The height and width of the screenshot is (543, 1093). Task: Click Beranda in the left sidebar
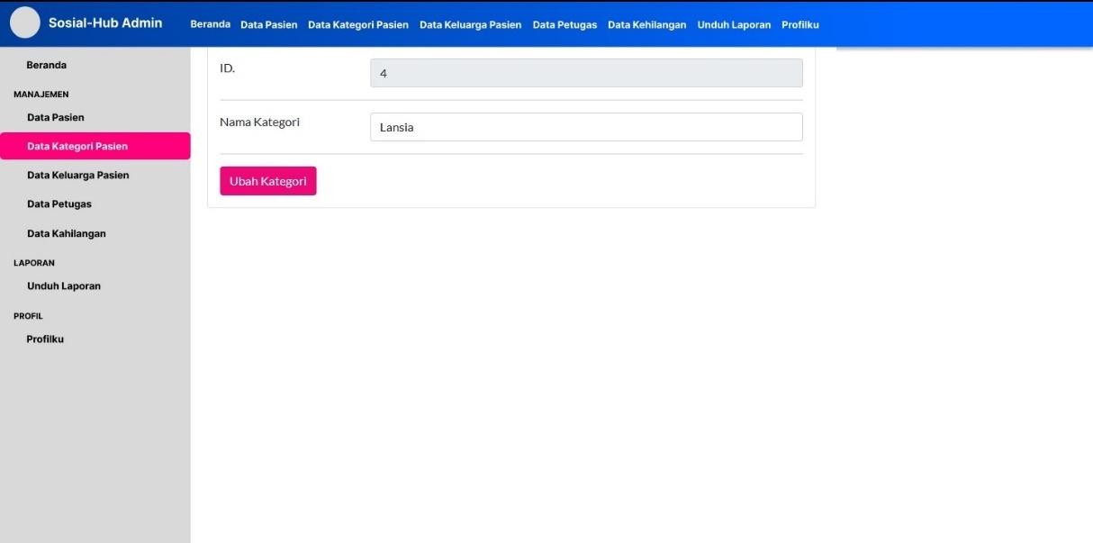[x=47, y=65]
